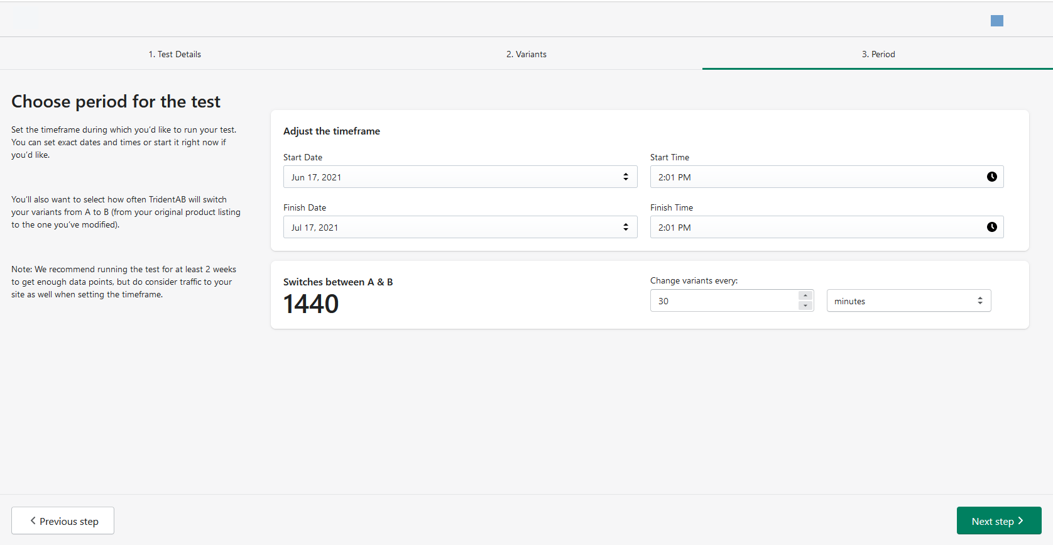1053x545 pixels.
Task: Click the change variants number field showing 30
Action: (x=723, y=301)
